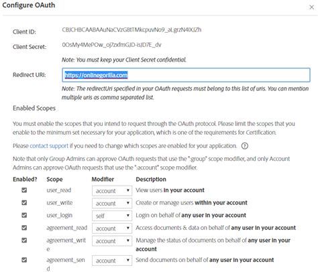Click the 'Client Secret:' label

point(30,47)
